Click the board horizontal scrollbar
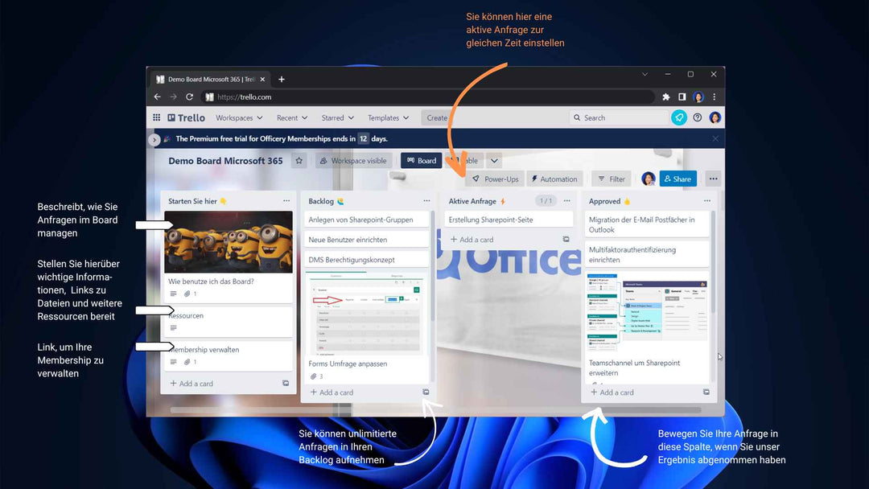The width and height of the screenshot is (869, 489). point(435,410)
